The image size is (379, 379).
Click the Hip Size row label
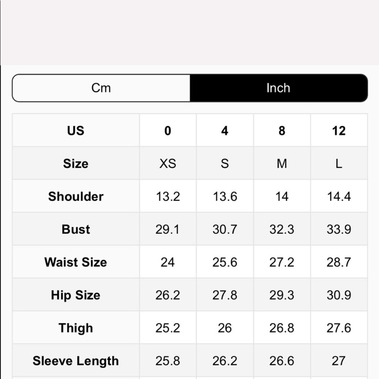pos(76,295)
